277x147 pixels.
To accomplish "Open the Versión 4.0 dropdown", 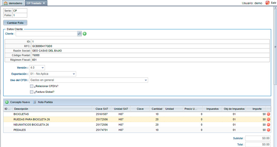I will point(37,68).
